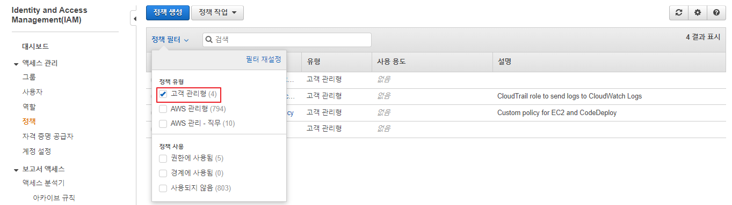Click the refresh icon button

click(x=679, y=13)
